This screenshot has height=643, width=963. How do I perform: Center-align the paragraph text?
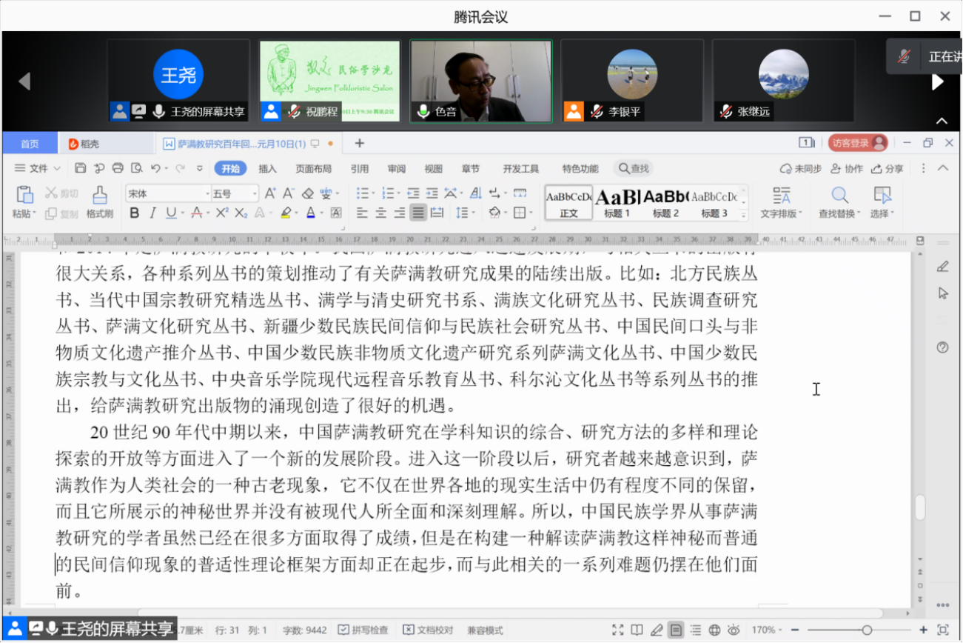(380, 213)
